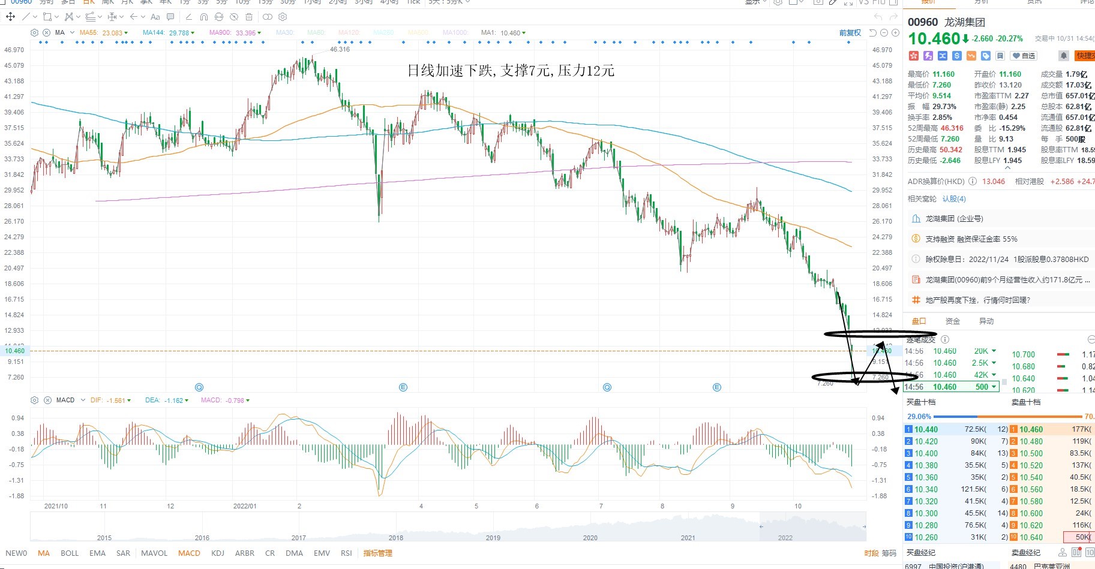Select the text annotation Aa tool
The height and width of the screenshot is (569, 1095).
pos(155,17)
